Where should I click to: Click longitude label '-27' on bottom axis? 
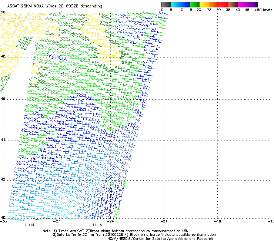(57, 221)
